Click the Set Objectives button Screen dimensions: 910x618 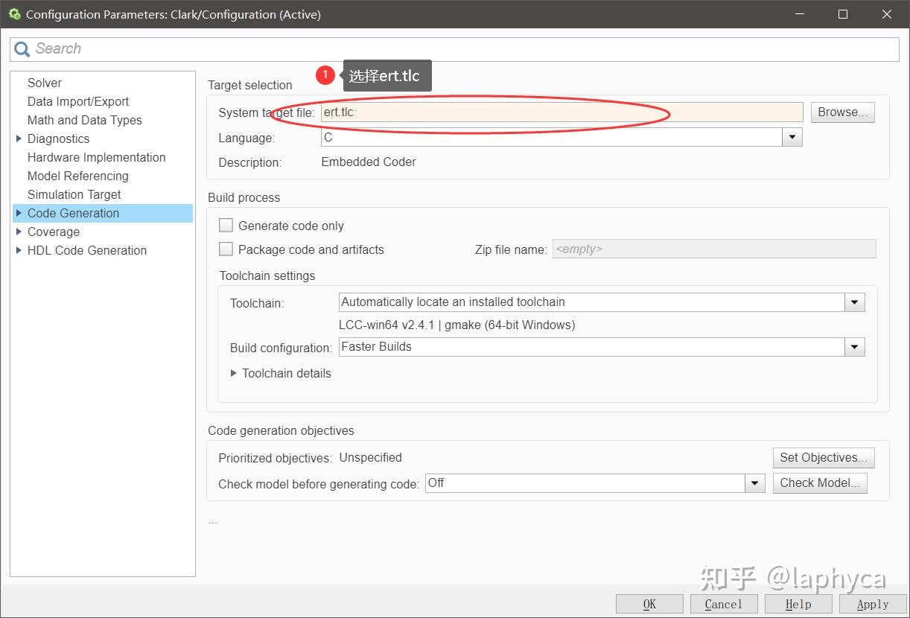click(x=824, y=457)
